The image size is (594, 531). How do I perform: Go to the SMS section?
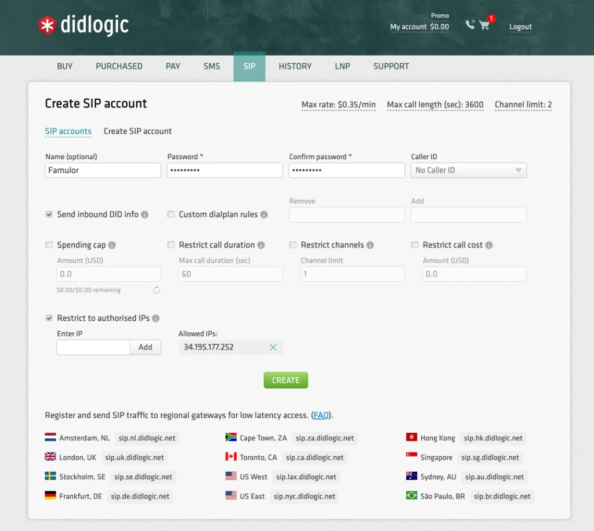coord(211,66)
